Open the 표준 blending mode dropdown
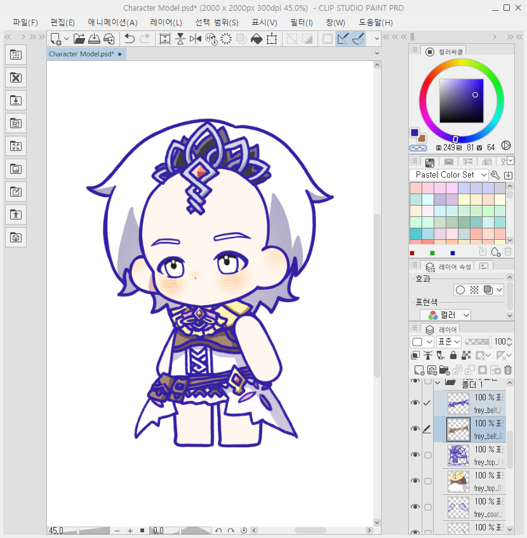Viewport: 527px width, 538px height. tap(448, 342)
